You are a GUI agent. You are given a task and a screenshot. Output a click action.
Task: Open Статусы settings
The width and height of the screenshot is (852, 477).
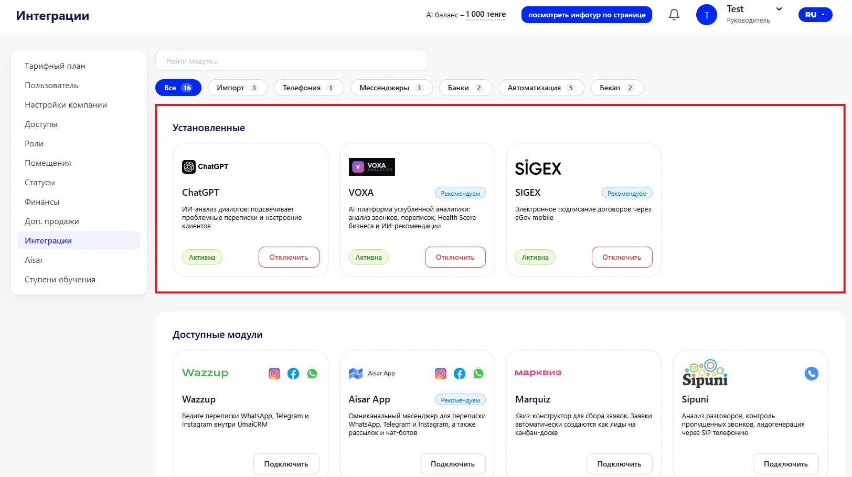79,183
